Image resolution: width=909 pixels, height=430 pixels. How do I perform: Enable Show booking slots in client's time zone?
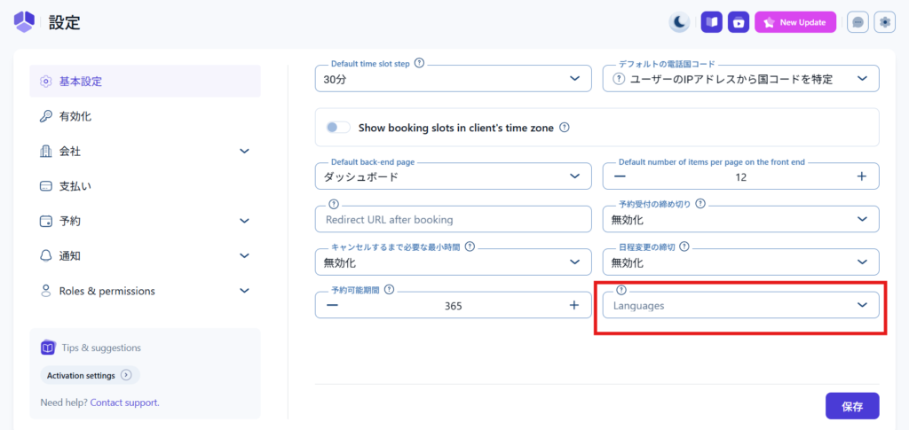click(338, 128)
